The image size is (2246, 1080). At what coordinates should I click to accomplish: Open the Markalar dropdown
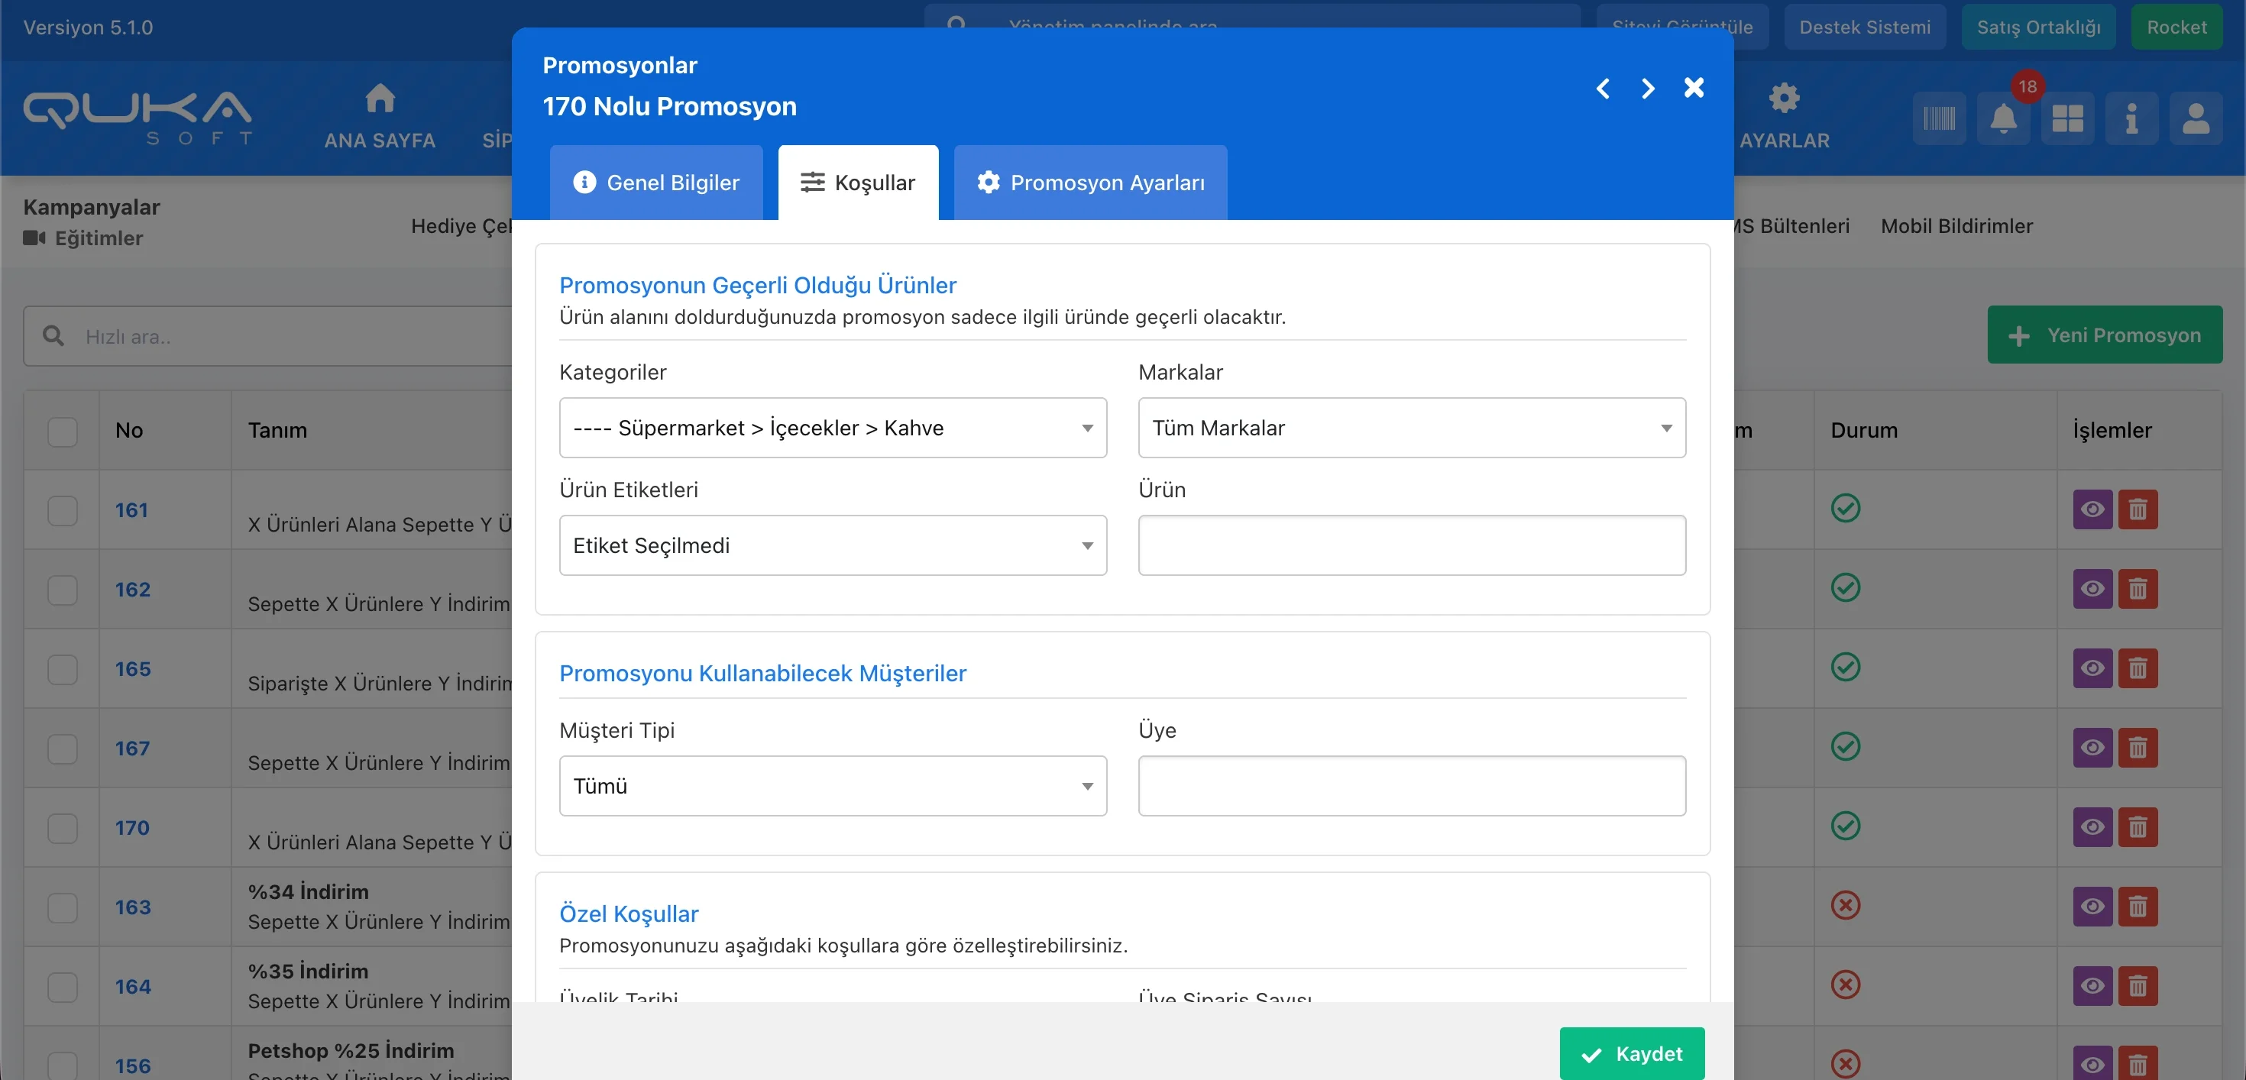[x=1411, y=428]
